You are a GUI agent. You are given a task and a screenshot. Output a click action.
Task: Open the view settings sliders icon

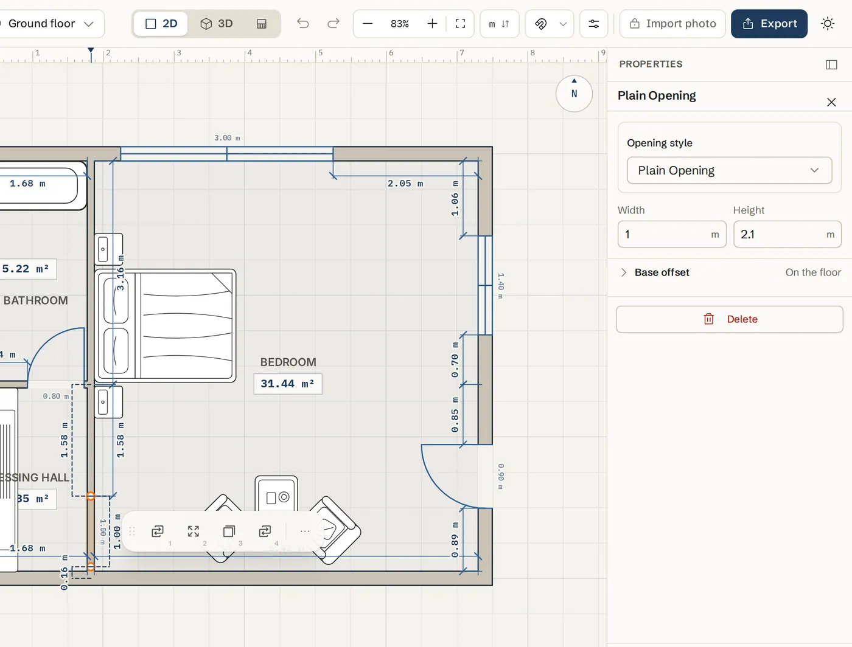[x=593, y=24]
